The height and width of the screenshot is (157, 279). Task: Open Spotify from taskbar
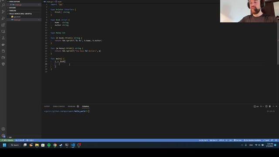click(49, 145)
